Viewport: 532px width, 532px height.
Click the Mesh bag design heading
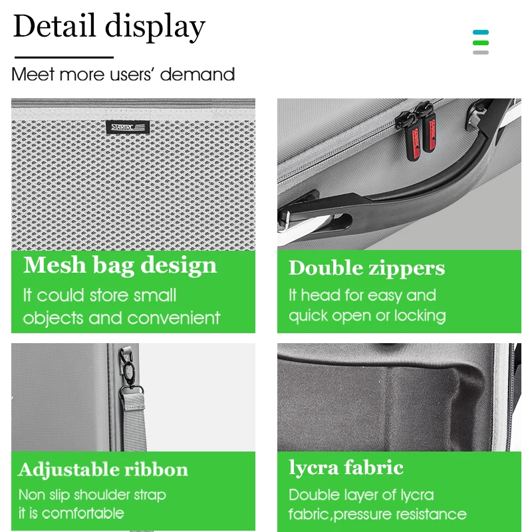tap(120, 265)
